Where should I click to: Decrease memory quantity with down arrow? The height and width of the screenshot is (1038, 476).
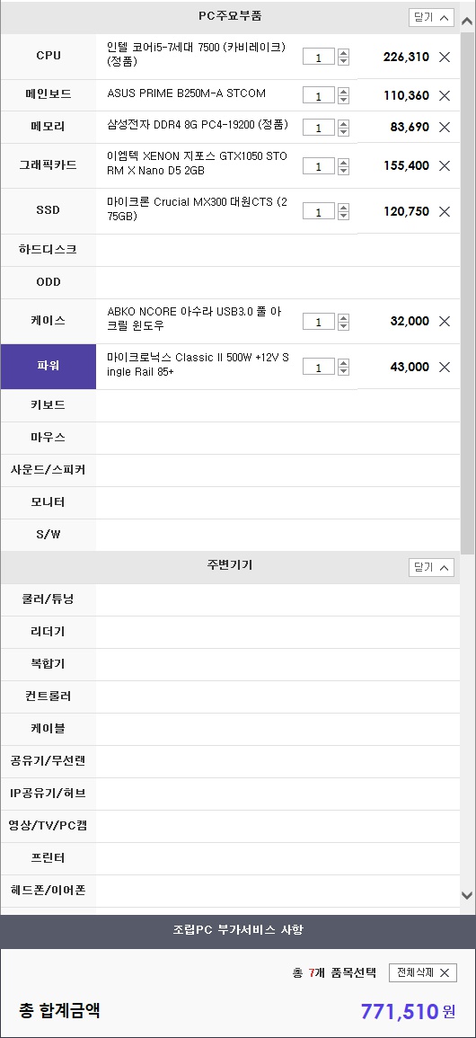tap(343, 131)
